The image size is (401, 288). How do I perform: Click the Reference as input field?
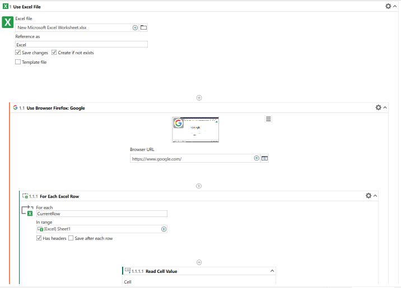click(x=81, y=44)
